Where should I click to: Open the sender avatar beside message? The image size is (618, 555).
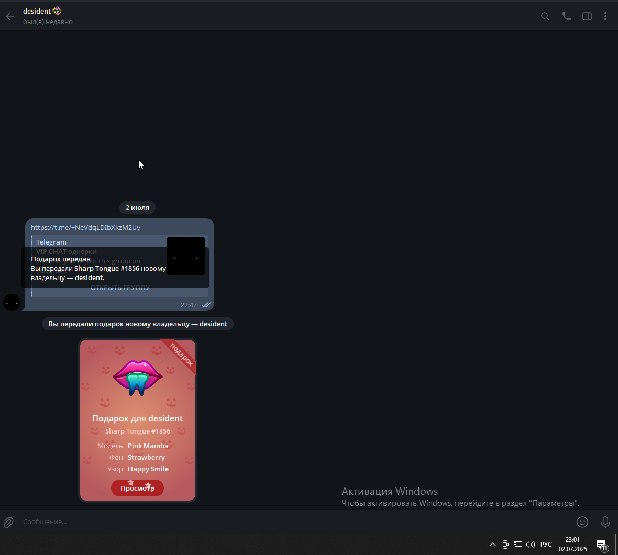coord(12,302)
